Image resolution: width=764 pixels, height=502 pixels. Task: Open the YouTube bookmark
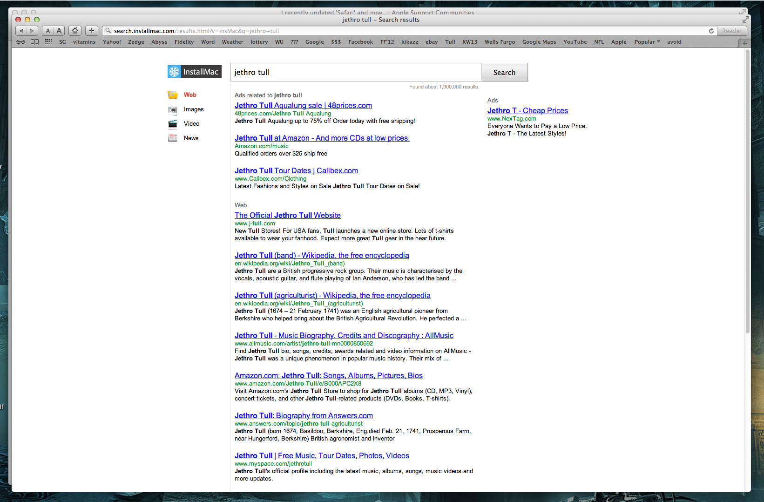click(x=575, y=42)
